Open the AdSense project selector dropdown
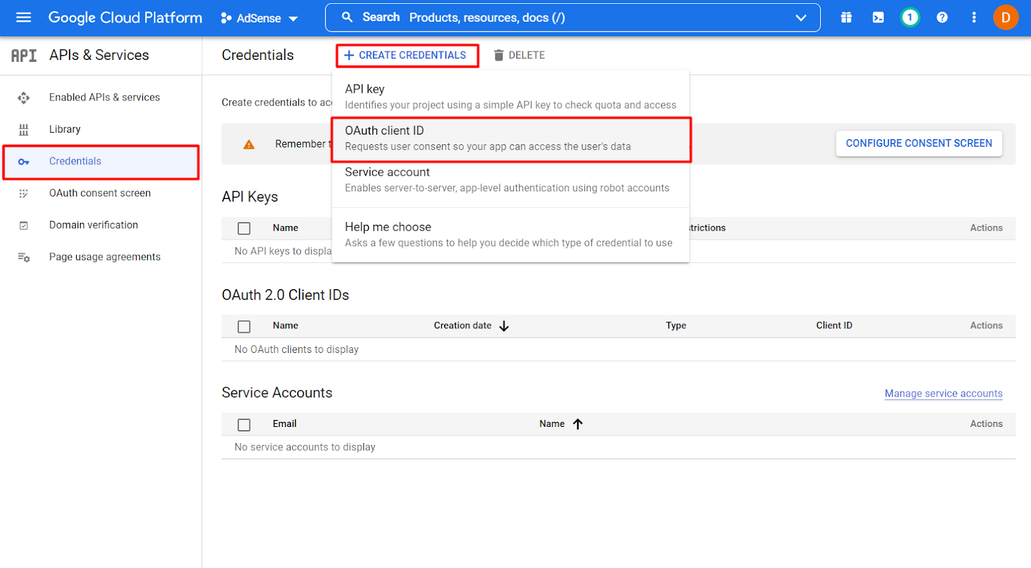 pyautogui.click(x=259, y=18)
